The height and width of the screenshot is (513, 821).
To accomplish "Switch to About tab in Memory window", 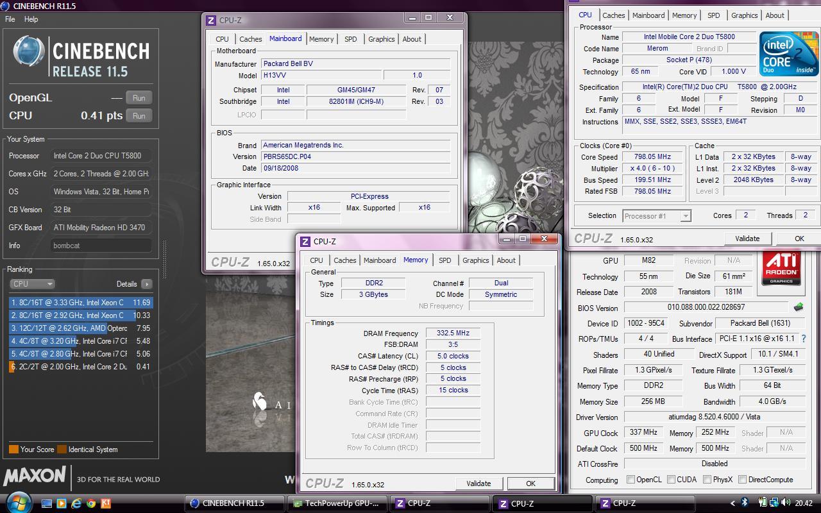I will [x=506, y=260].
